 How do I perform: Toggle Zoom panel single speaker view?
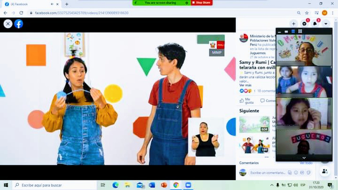286,31
